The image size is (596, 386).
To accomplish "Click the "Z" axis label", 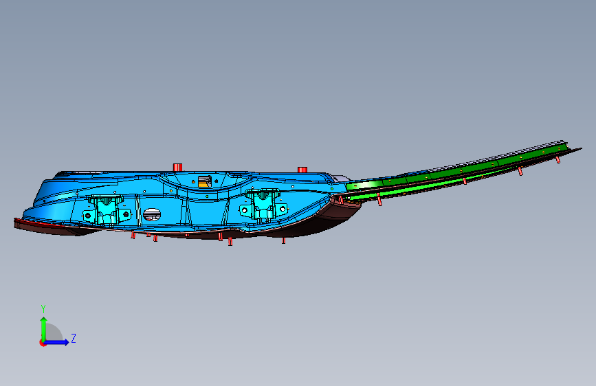I will tap(74, 338).
